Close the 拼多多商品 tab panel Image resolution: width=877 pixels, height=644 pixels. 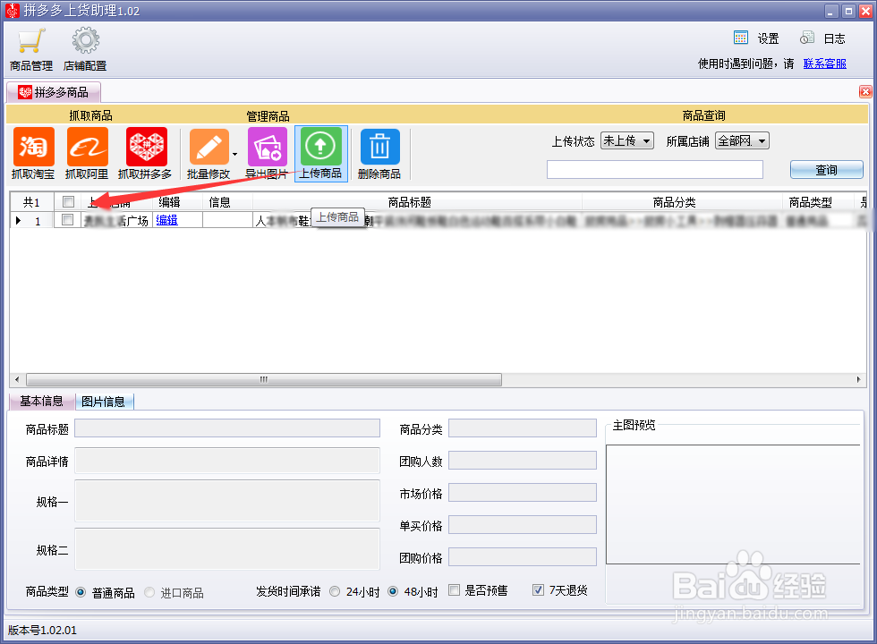point(865,91)
